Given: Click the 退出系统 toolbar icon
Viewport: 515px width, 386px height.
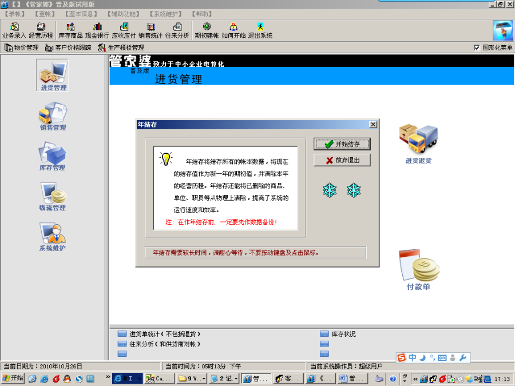Looking at the screenshot, I should coord(260,30).
